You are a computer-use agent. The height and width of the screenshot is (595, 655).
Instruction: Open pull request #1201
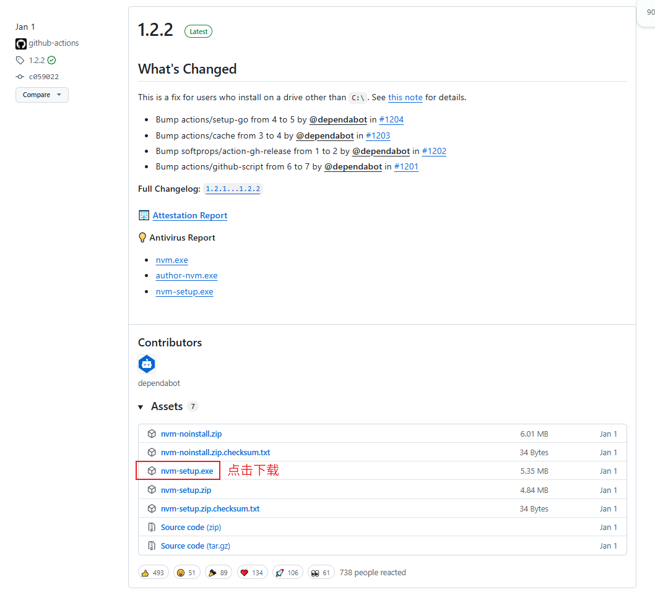click(406, 166)
